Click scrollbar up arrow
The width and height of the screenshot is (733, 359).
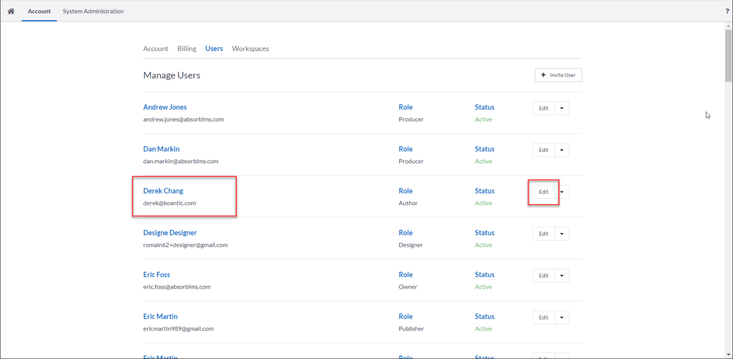tap(728, 26)
